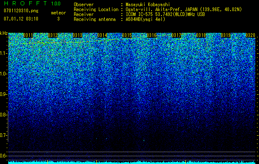The height and width of the screenshot is (164, 259).
Task: Click the yellow meteor marker below 0312
Action: (48, 162)
